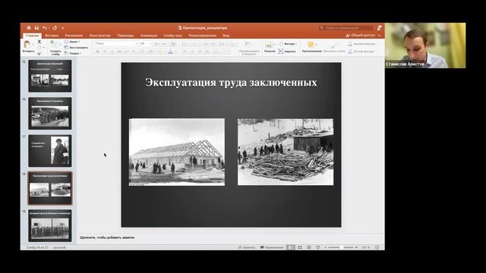
Task: Select the right timber pile photo
Action: [286, 152]
